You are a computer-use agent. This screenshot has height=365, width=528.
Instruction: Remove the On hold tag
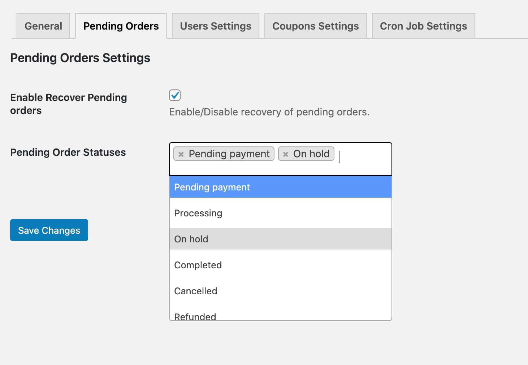(286, 154)
